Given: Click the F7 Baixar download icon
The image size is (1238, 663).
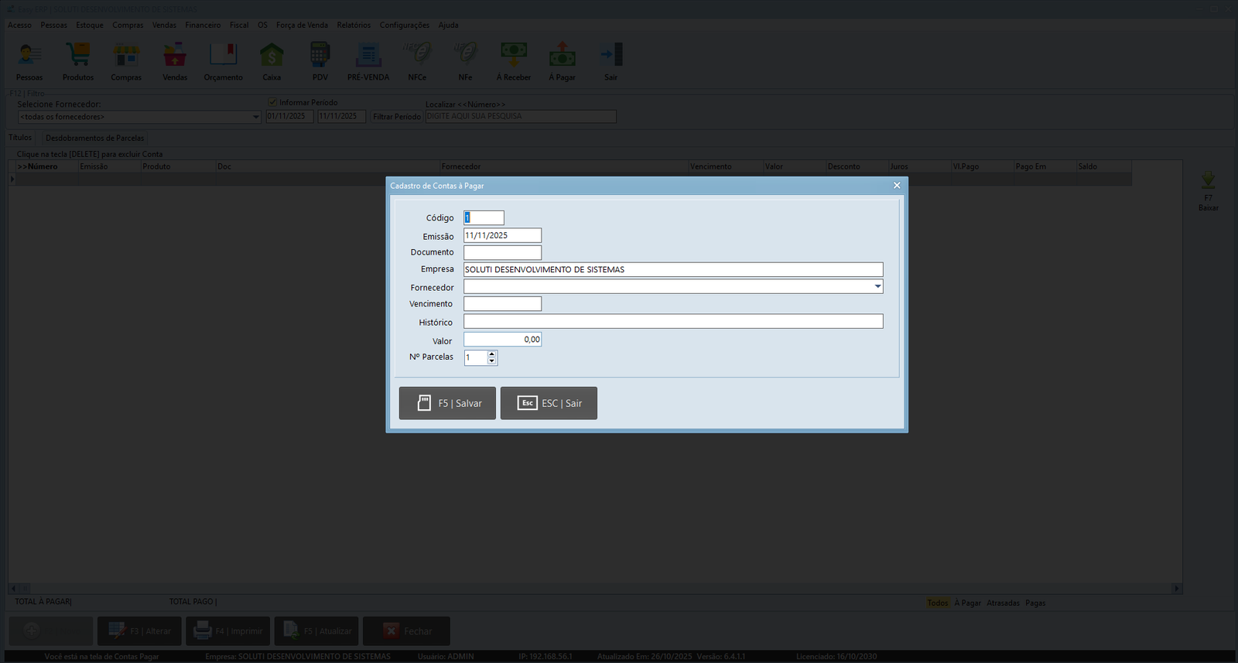Looking at the screenshot, I should [x=1208, y=181].
